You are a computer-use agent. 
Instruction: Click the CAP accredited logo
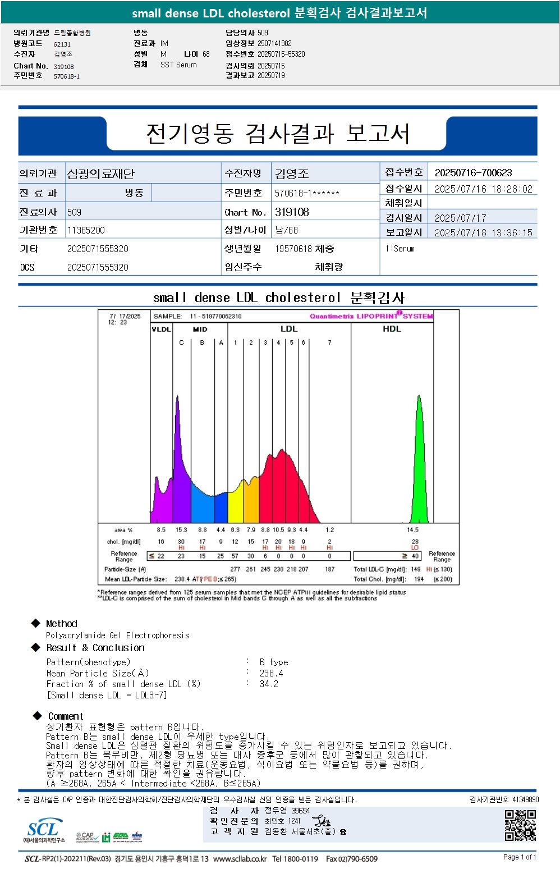tap(86, 836)
